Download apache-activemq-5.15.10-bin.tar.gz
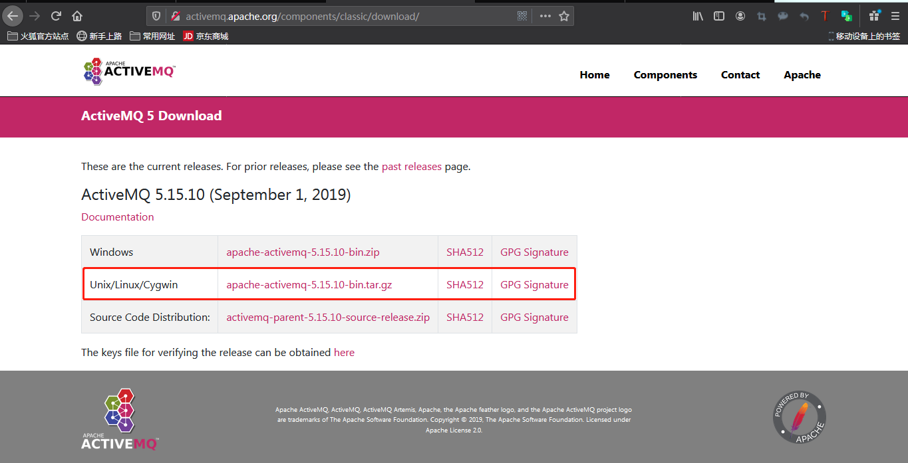This screenshot has width=908, height=463. 309,285
